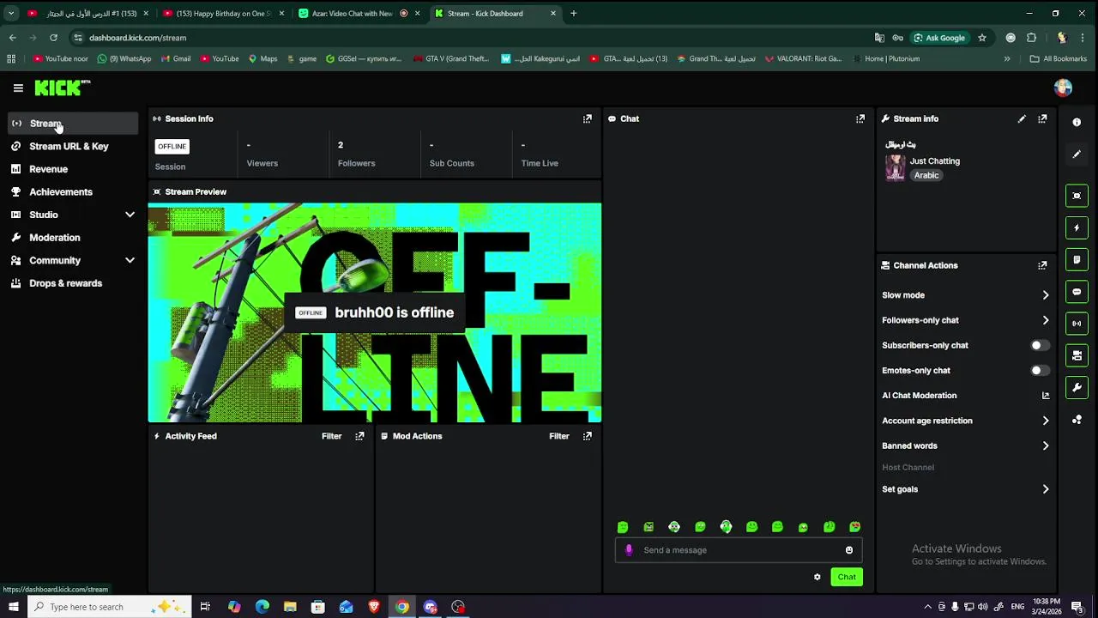Image resolution: width=1098 pixels, height=618 pixels.
Task: Toggle Channel Actions panel sidebar button
Action: [x=1077, y=355]
